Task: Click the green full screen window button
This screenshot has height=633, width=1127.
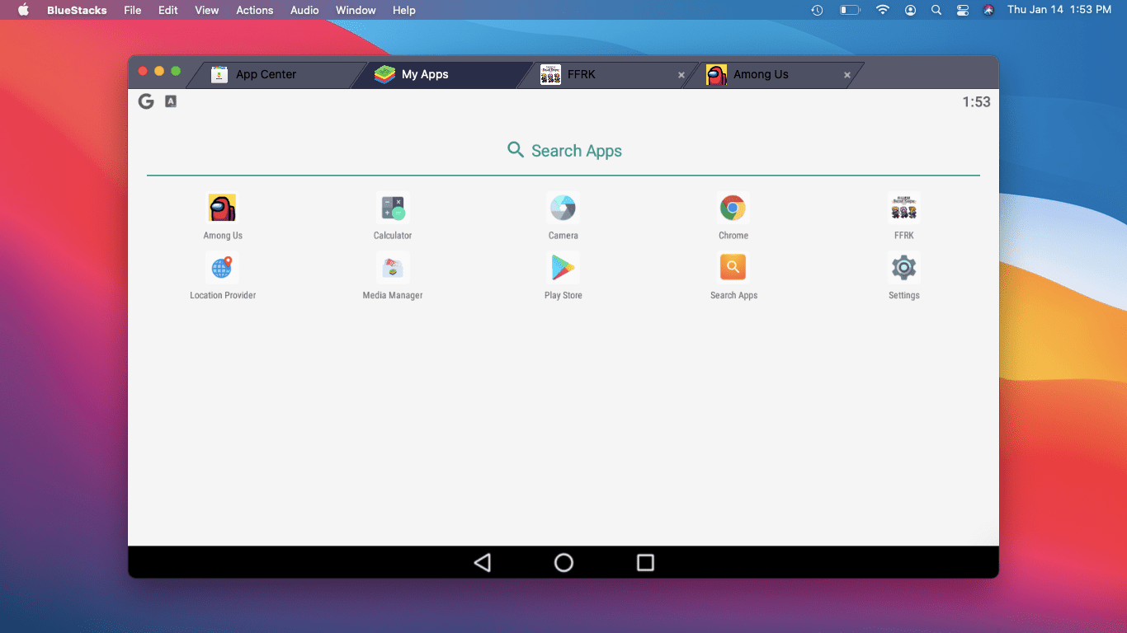Action: click(176, 72)
